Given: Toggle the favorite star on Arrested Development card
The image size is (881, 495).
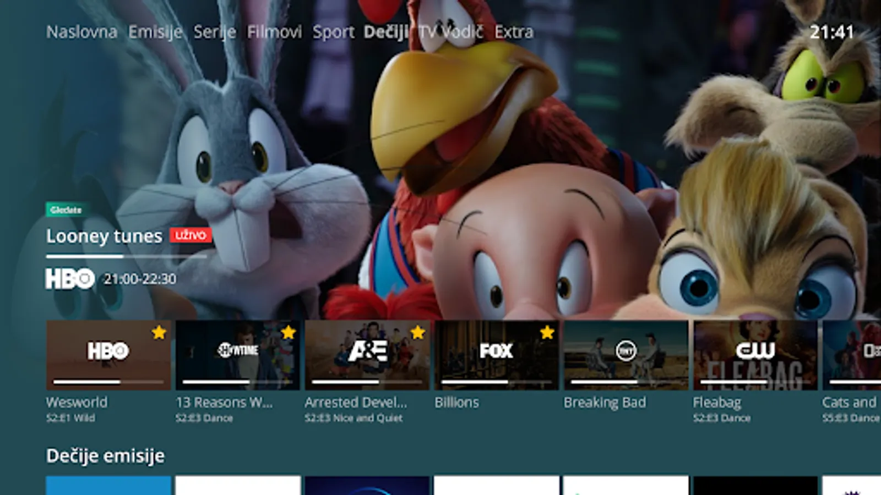Looking at the screenshot, I should click(x=418, y=332).
